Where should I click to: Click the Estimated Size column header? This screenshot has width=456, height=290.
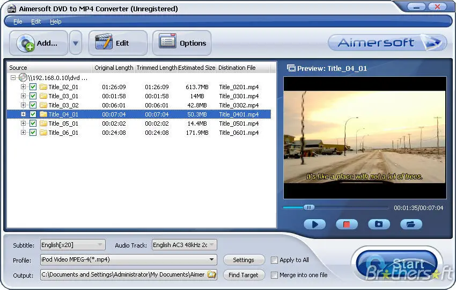196,68
